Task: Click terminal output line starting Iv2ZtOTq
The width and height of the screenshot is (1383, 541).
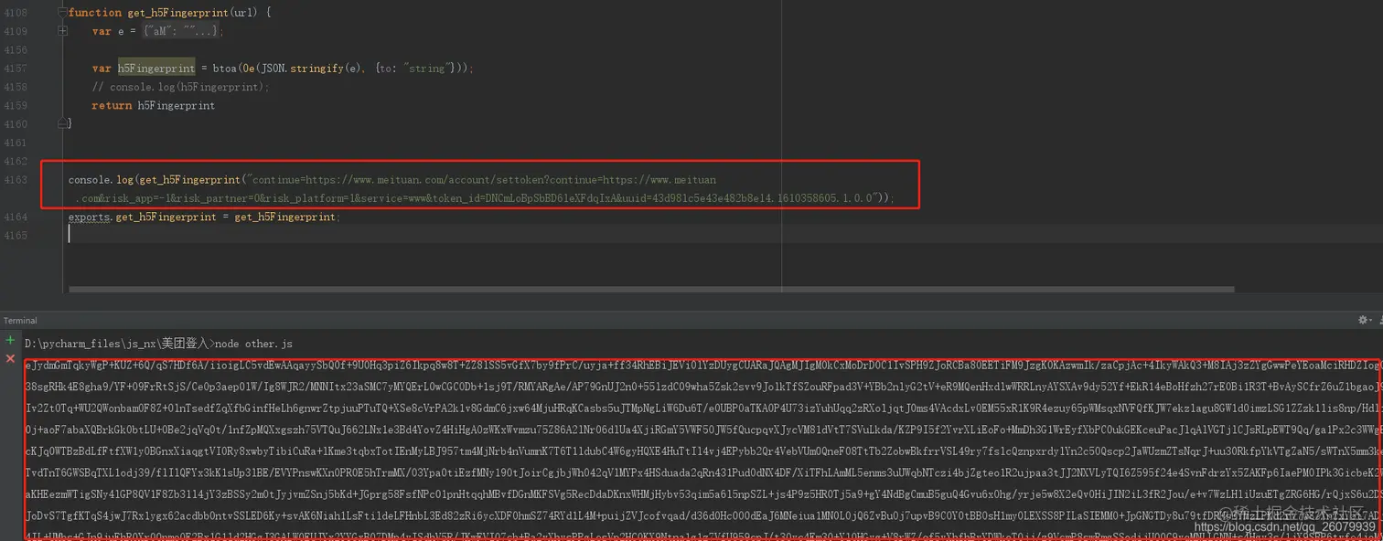Action: (x=702, y=407)
